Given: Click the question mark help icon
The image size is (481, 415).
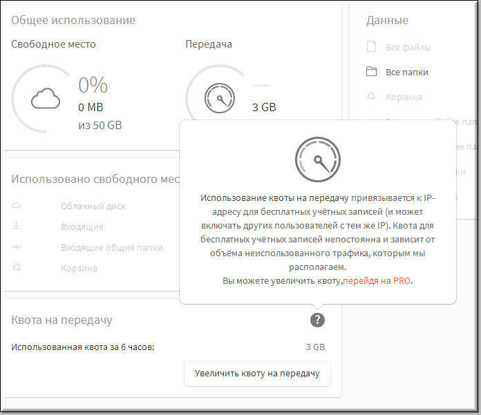Looking at the screenshot, I should coord(317,320).
